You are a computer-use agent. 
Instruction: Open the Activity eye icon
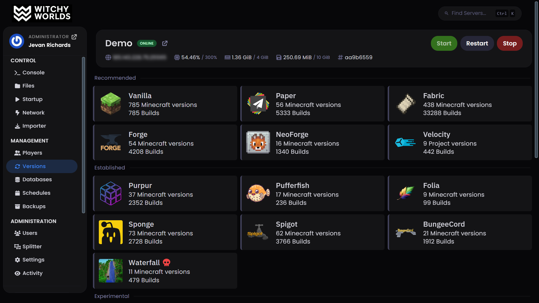17,273
